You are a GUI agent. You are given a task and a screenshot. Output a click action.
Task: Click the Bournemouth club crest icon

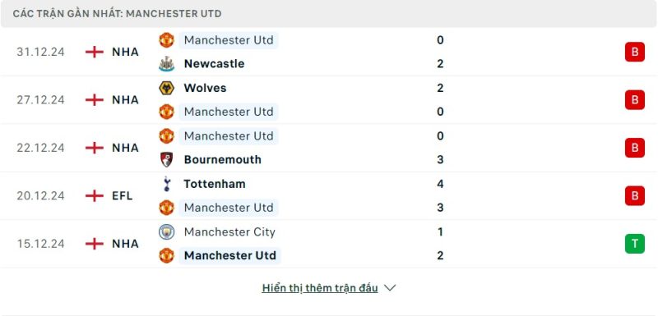click(x=167, y=159)
